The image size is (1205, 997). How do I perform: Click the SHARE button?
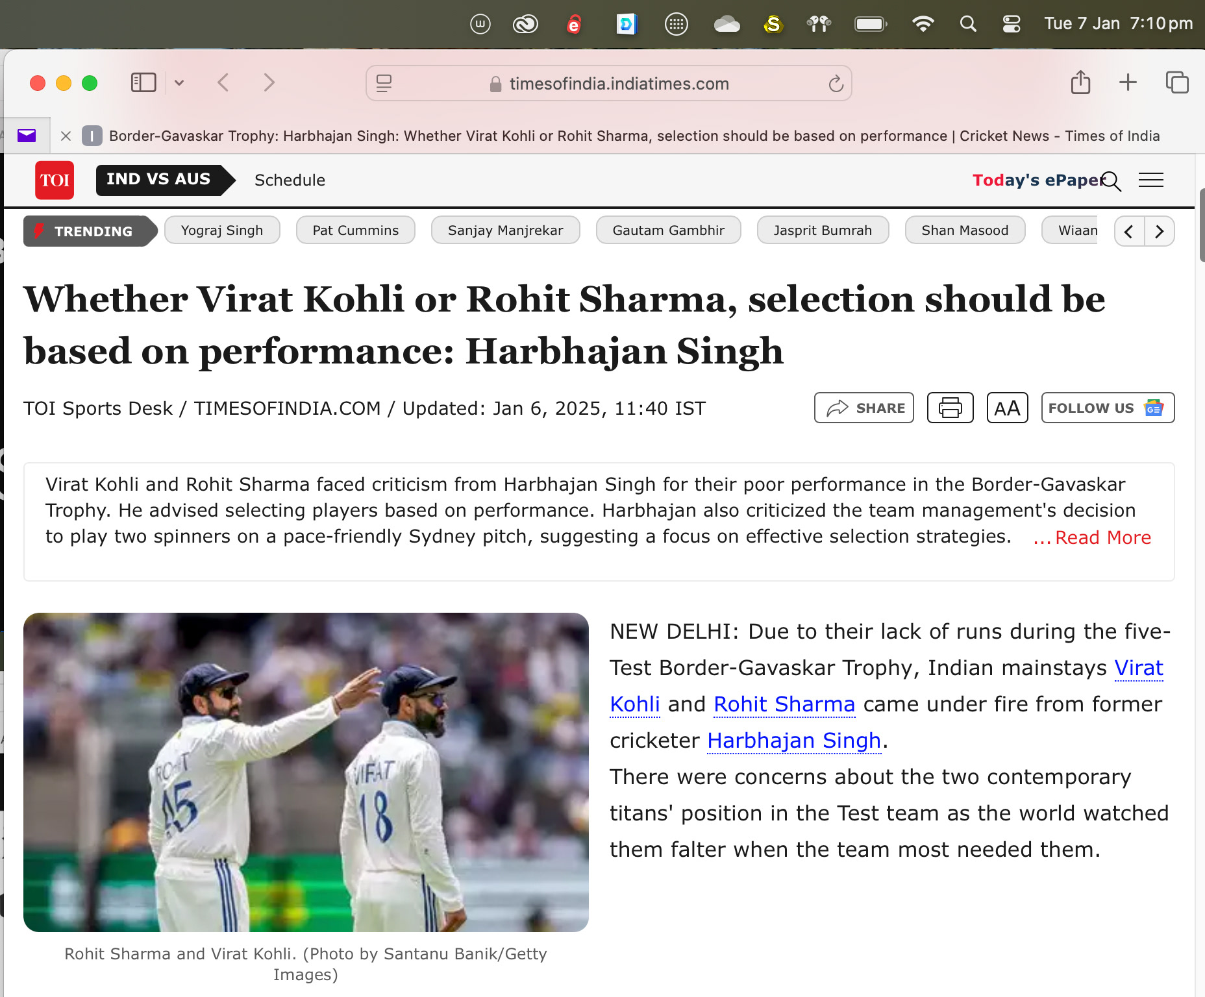(864, 408)
